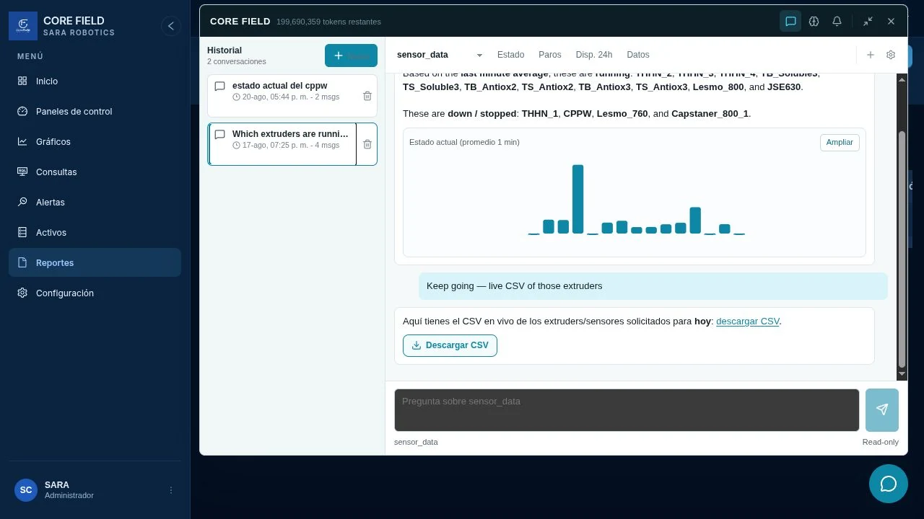
Task: Go to Inicio in the menu
Action: point(95,81)
